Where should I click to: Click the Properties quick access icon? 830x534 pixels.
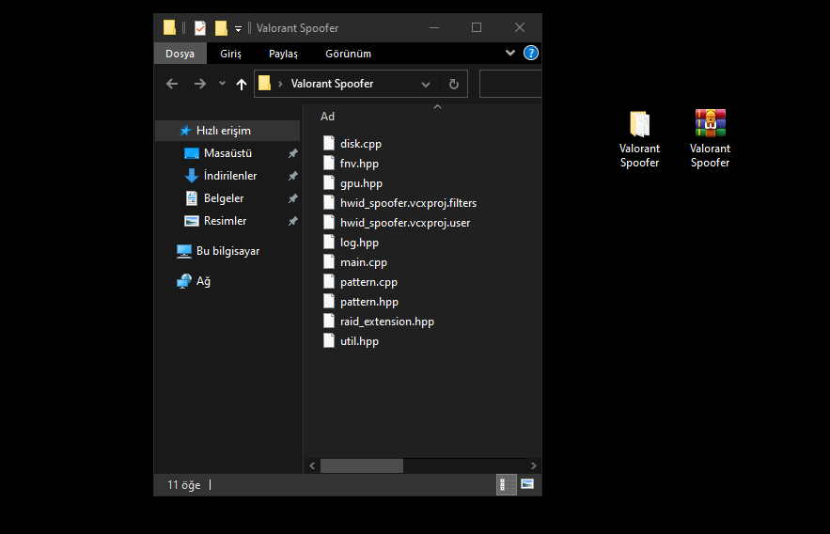(x=200, y=28)
